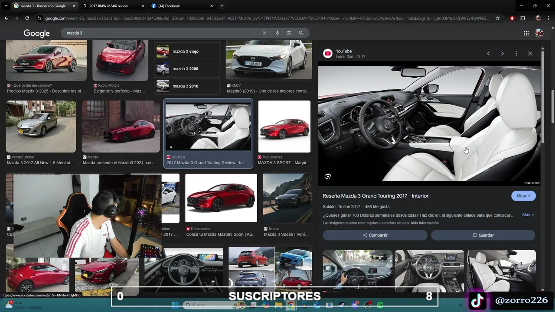This screenshot has height=312, width=555.
Task: Bookmark this page with the star icon
Action: (498, 18)
